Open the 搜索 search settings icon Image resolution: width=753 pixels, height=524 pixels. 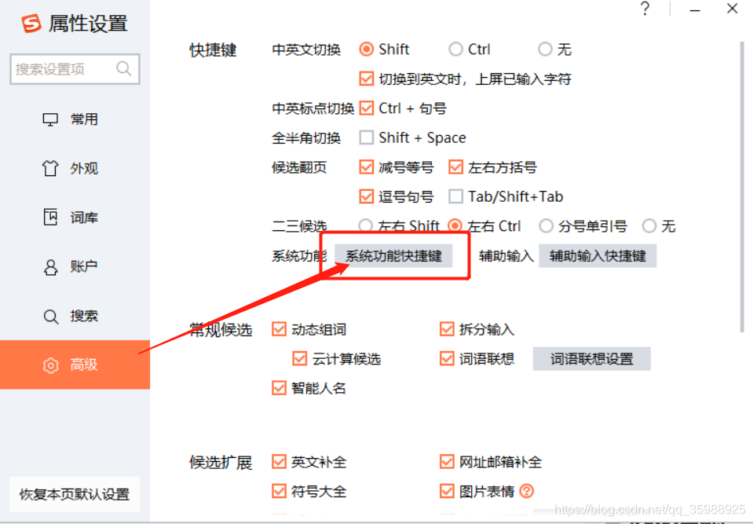[50, 316]
